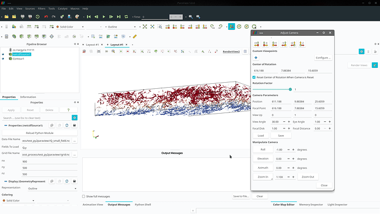Browse for Data File Name with ellipsis
380x214 pixels.
click(x=75, y=141)
